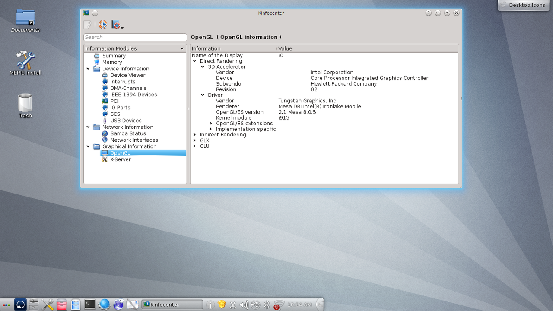Click the 'Intel Corporation' vendor value
The width and height of the screenshot is (553, 311).
point(332,73)
